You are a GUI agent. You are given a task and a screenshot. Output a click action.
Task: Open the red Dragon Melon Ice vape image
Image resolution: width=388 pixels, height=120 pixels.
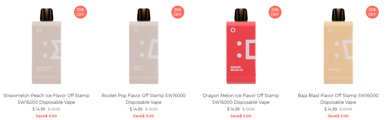pyautogui.click(x=241, y=46)
